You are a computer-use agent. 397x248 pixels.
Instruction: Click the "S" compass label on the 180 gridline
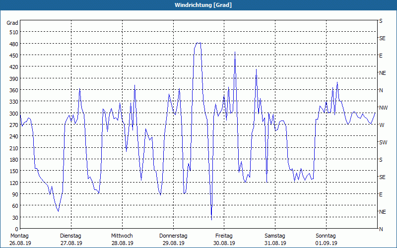pyautogui.click(x=381, y=160)
